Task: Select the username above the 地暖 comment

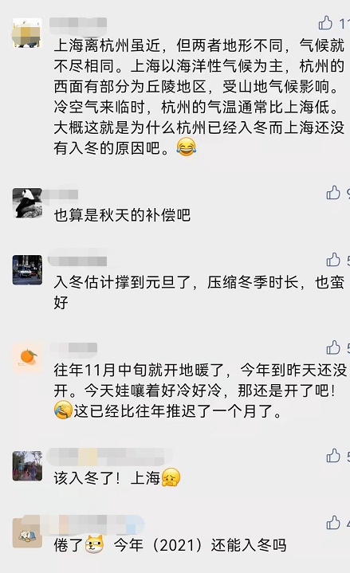Action: 73,347
